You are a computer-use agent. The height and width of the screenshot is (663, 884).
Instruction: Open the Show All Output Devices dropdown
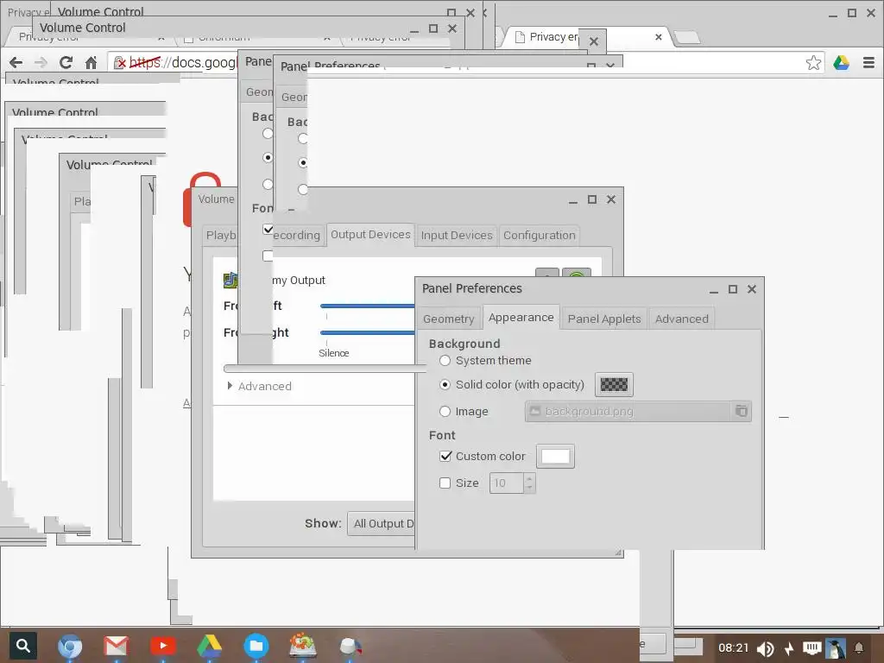click(381, 524)
